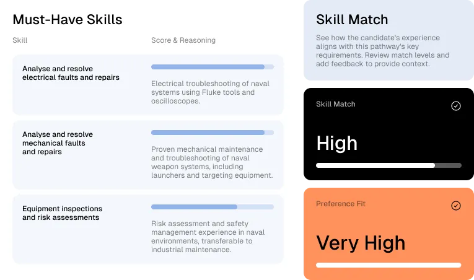
Task: Click the equipment inspections score bar
Action: point(213,207)
